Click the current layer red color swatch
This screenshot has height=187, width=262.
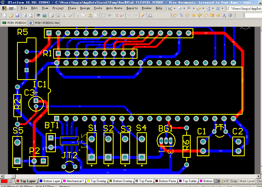[x=4, y=181]
